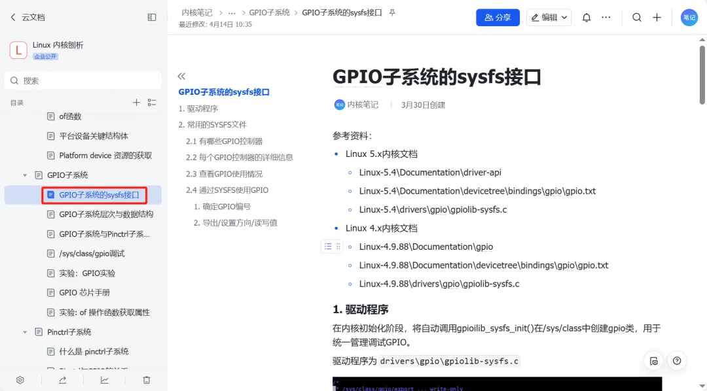Open the trash bin icon
The width and height of the screenshot is (707, 391).
click(x=147, y=380)
